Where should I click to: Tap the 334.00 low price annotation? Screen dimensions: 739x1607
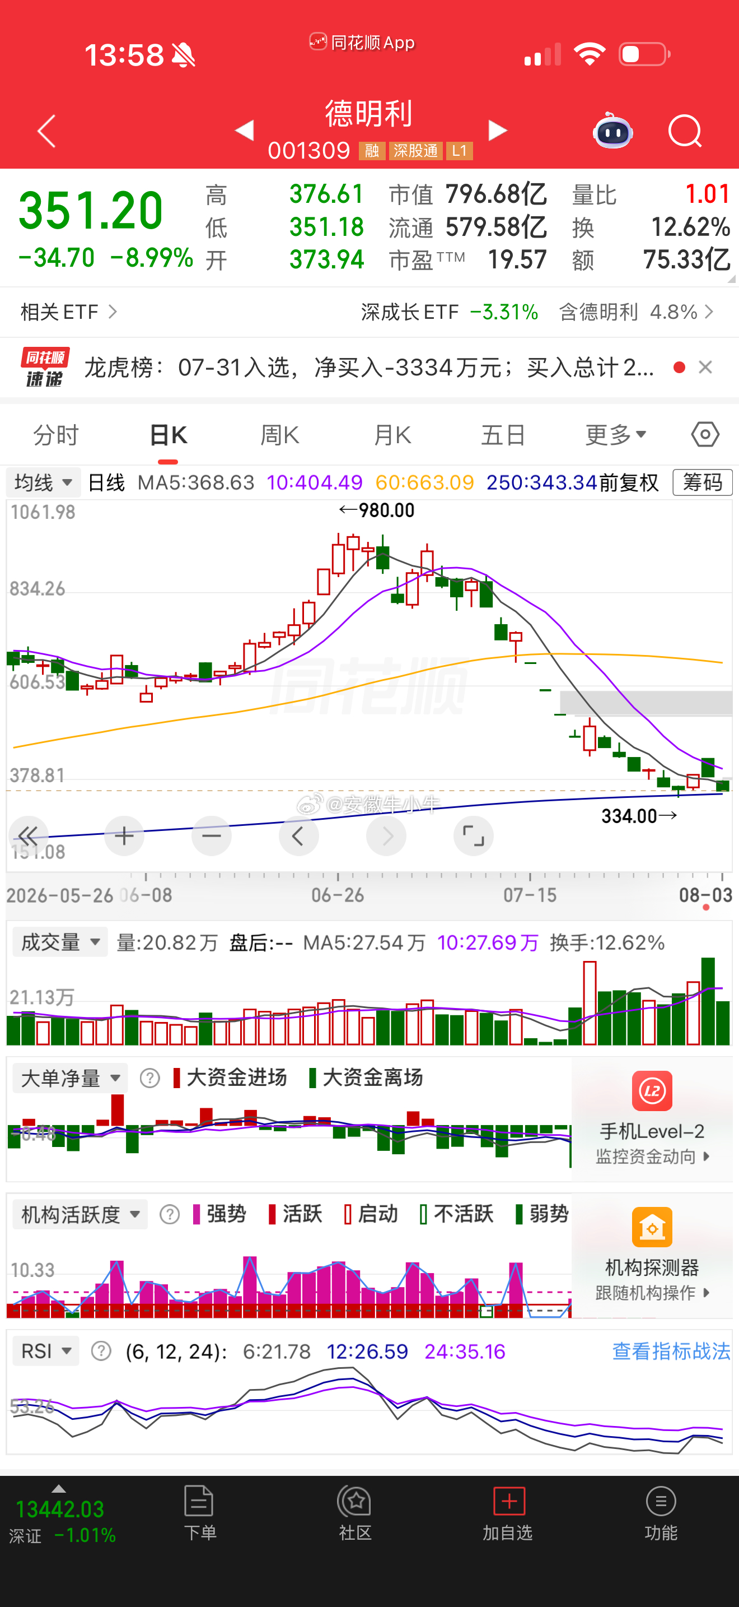(x=639, y=815)
